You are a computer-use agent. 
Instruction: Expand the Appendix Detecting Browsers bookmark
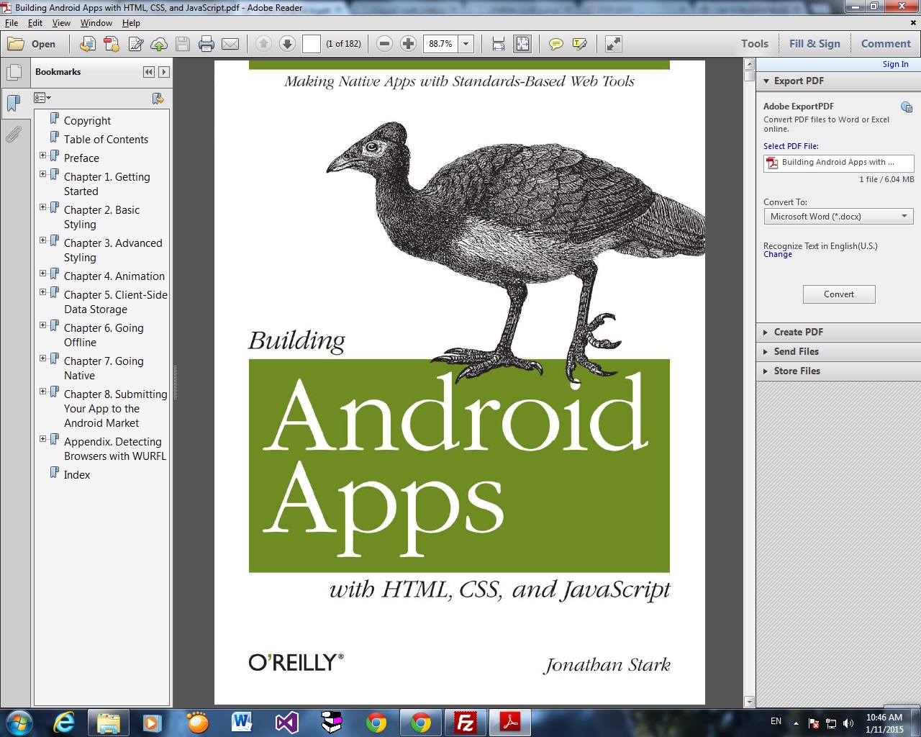[43, 439]
